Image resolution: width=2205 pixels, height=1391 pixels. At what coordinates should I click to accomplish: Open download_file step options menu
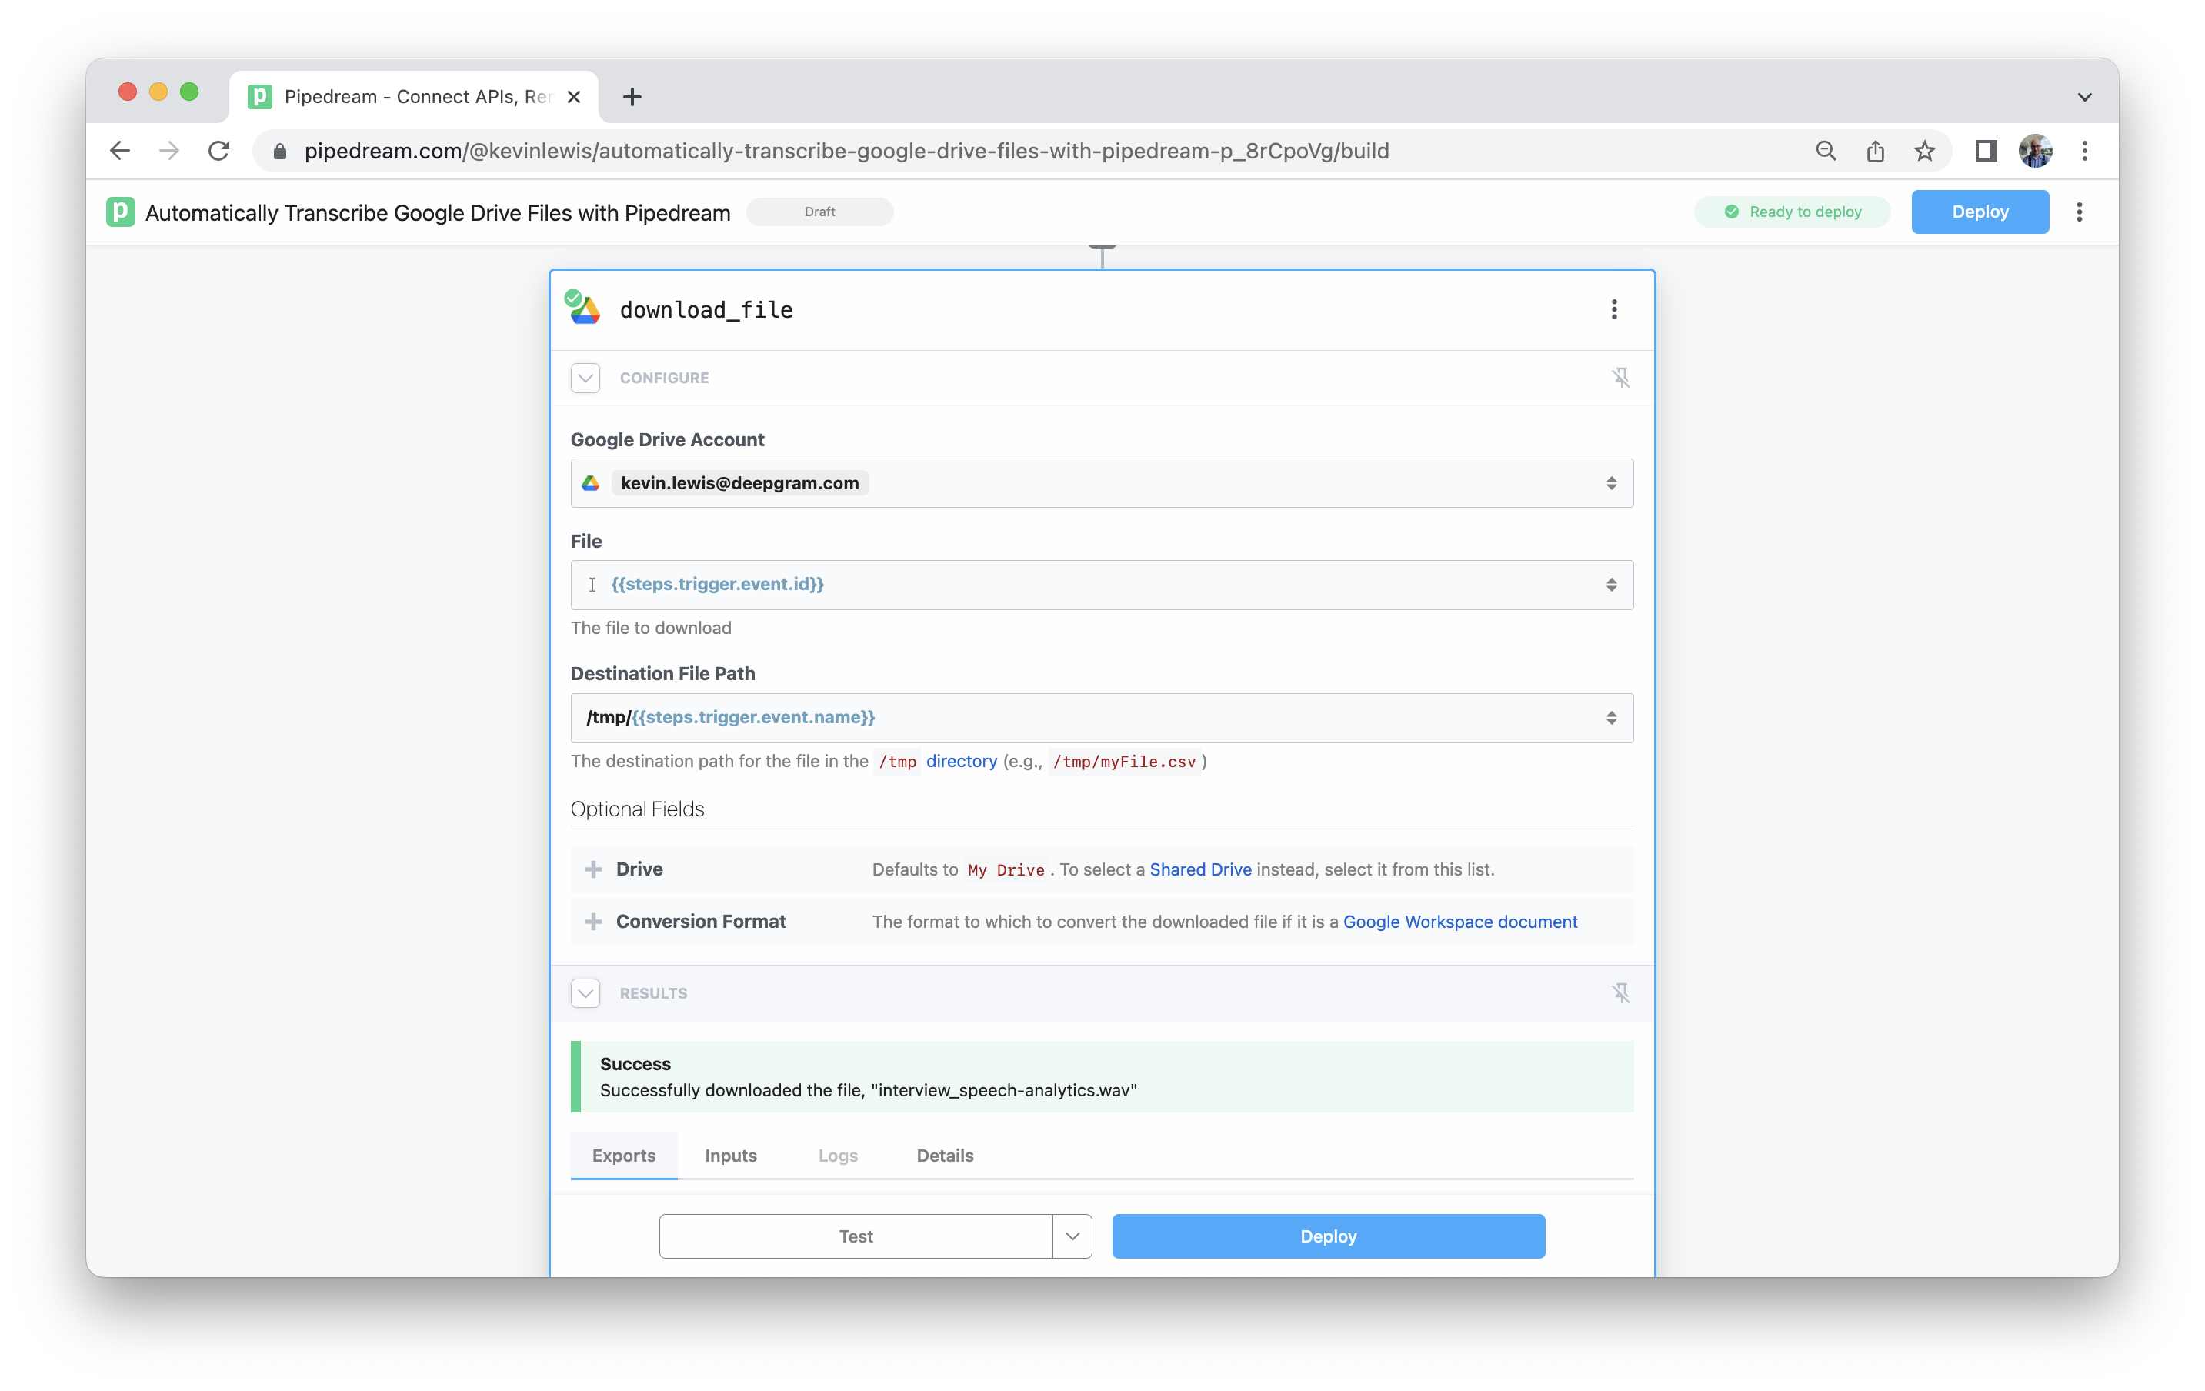[1614, 309]
